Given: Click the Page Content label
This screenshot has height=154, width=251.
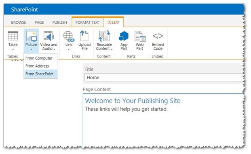Looking at the screenshot, I should pos(97,89).
